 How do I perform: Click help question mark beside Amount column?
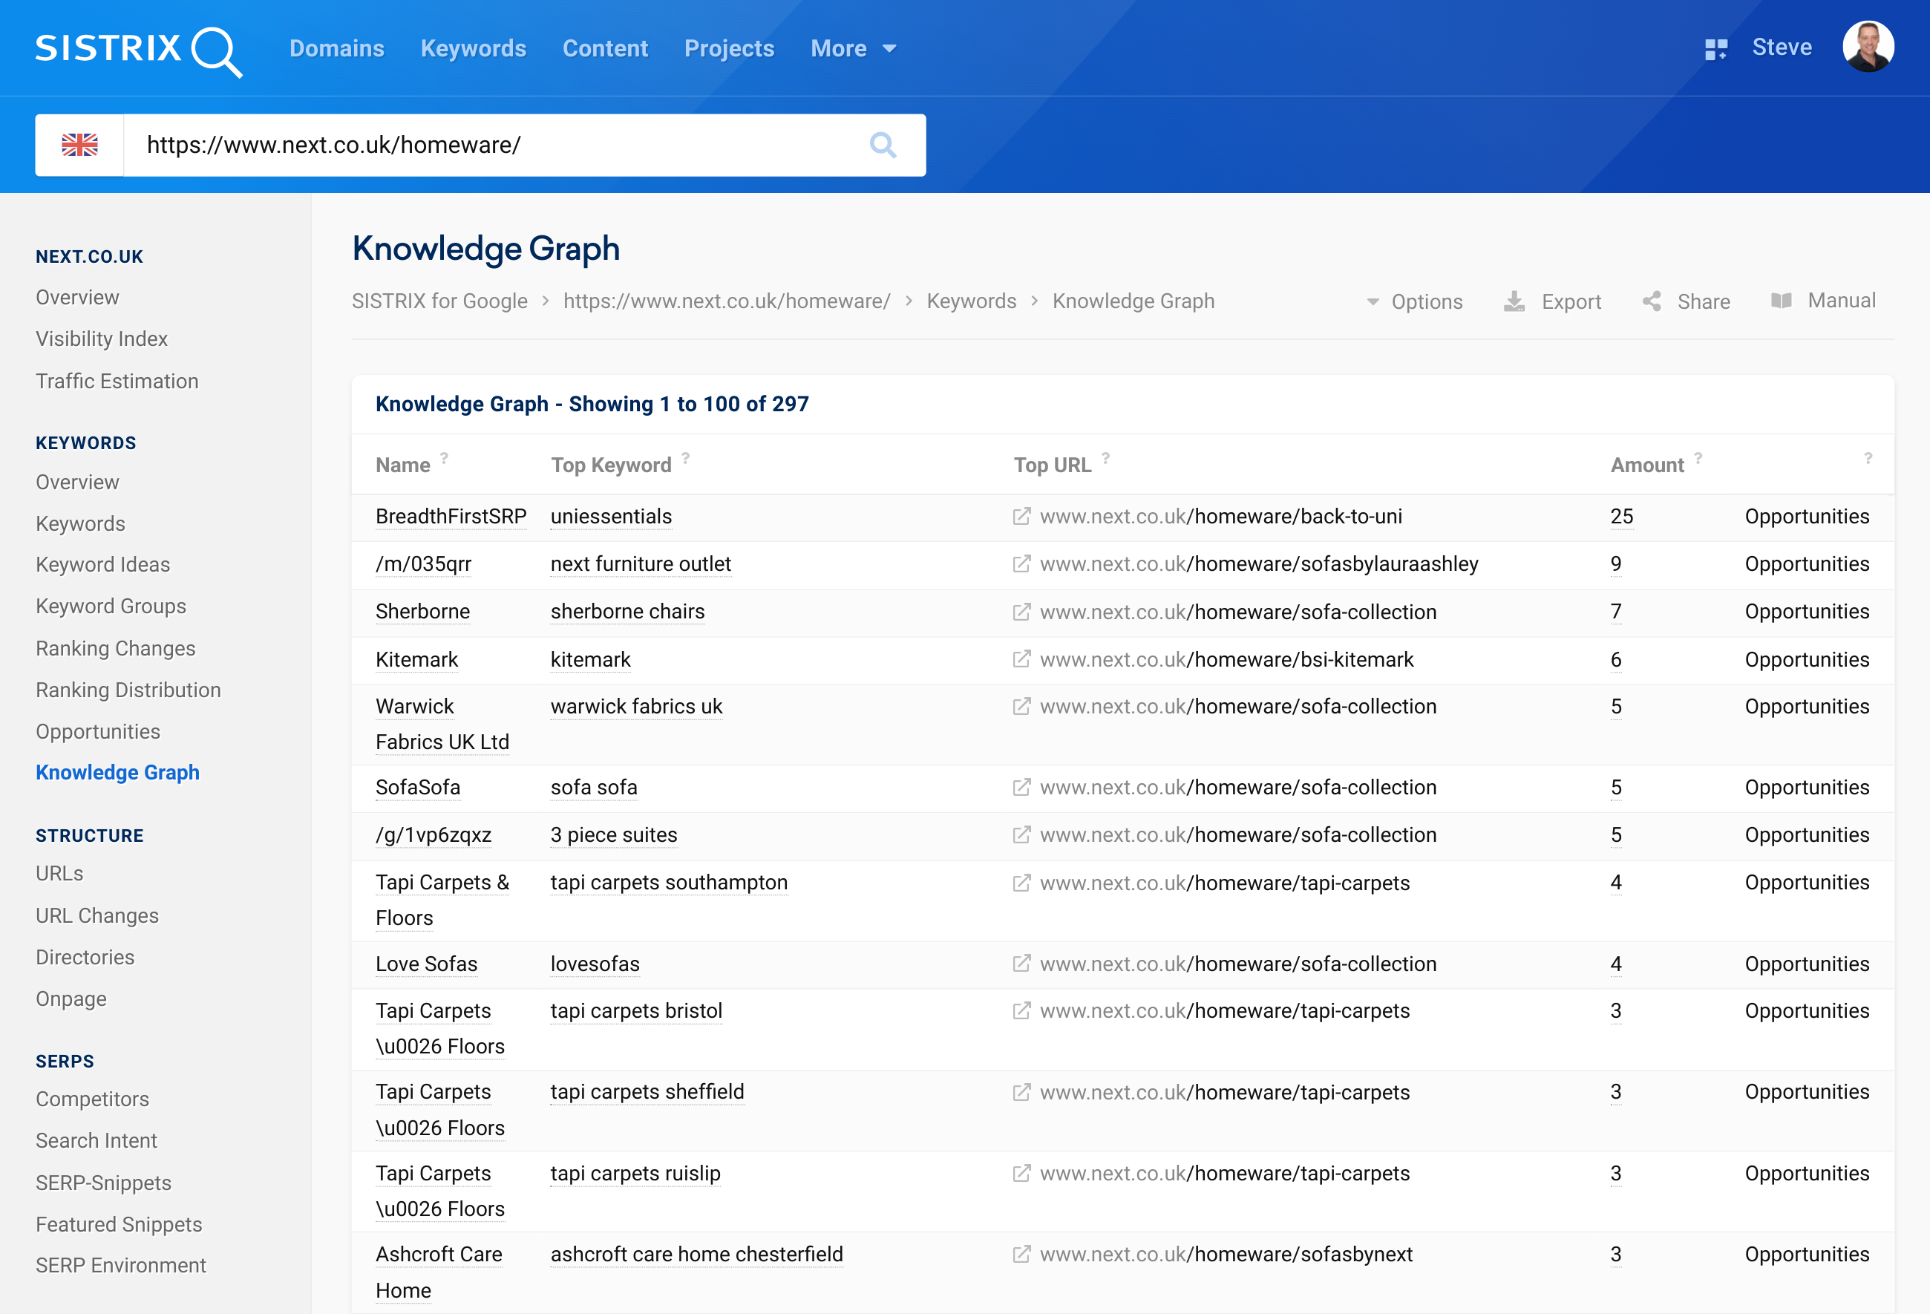click(x=1698, y=457)
